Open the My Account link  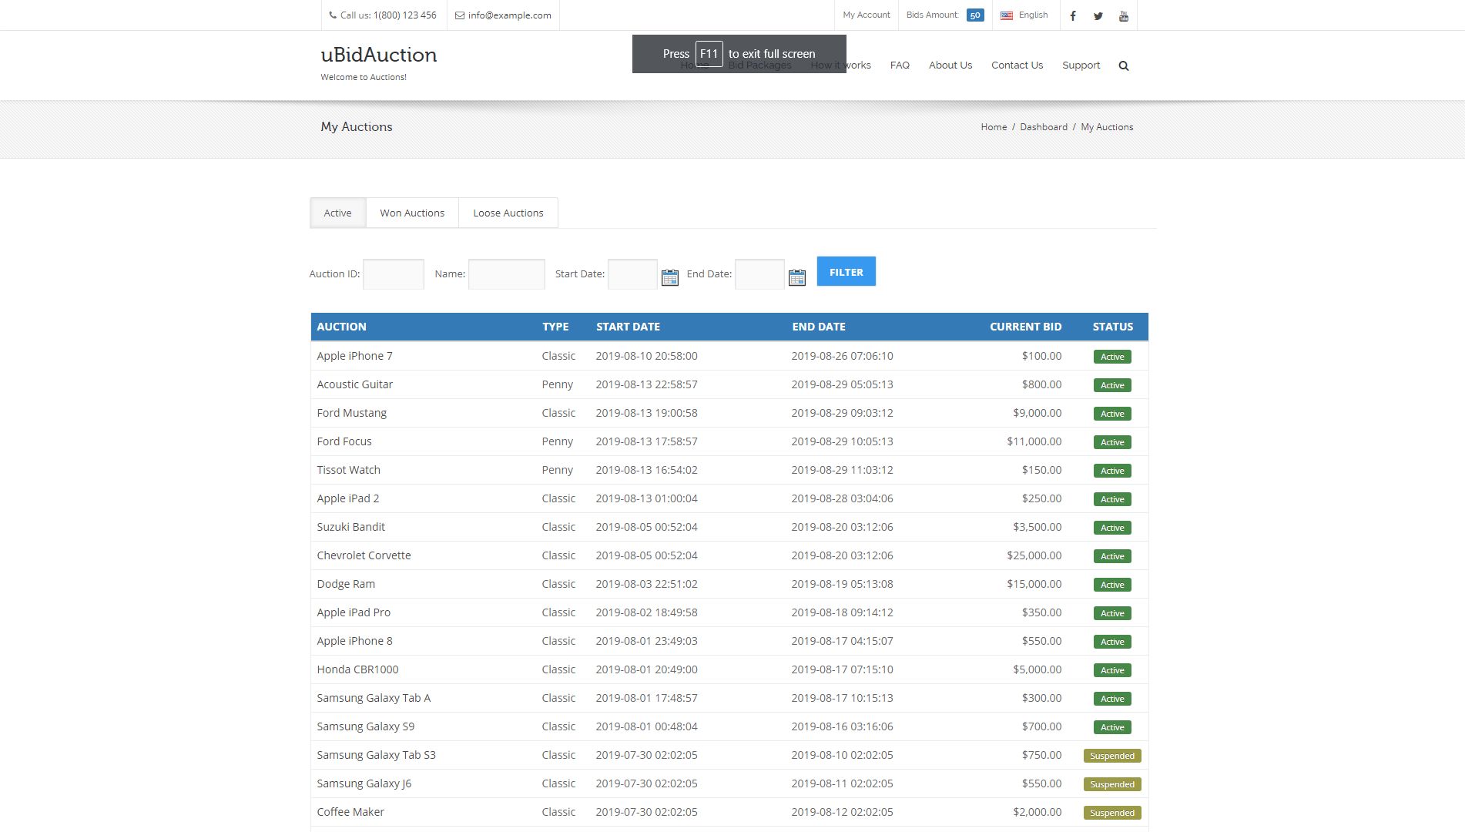point(866,15)
